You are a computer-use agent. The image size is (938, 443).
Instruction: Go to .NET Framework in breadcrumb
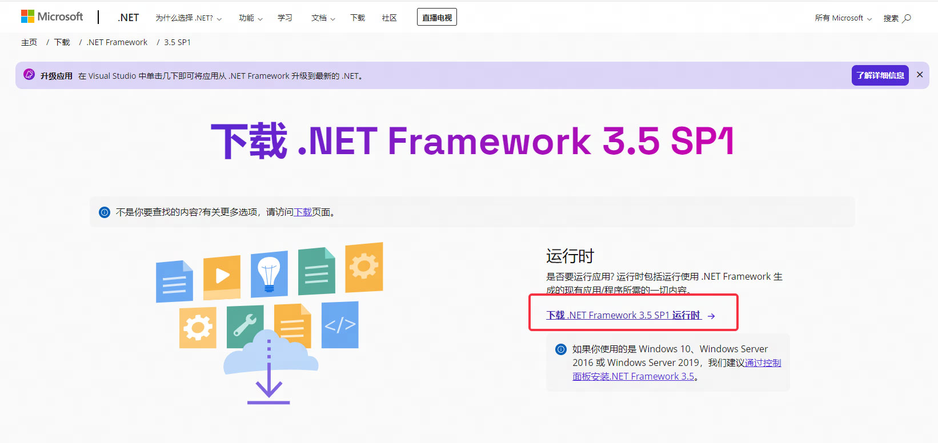[117, 42]
